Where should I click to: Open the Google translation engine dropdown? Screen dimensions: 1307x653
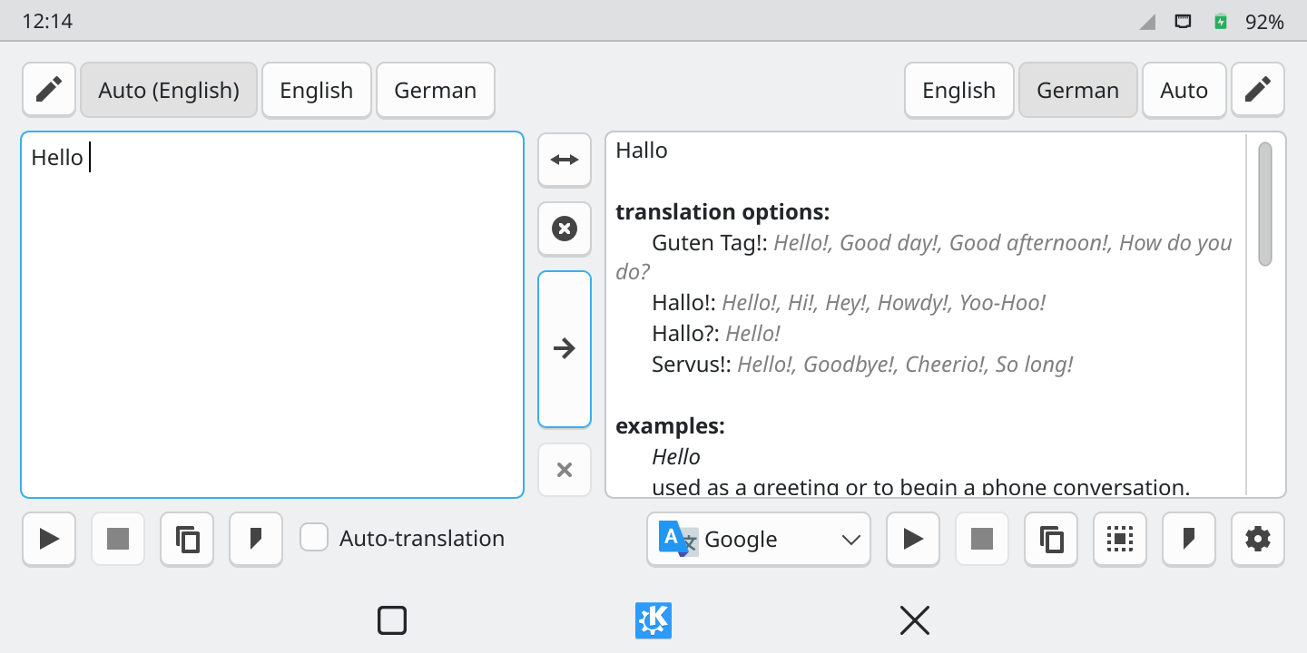(759, 540)
